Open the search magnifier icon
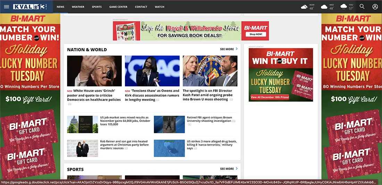 [x=362, y=7]
